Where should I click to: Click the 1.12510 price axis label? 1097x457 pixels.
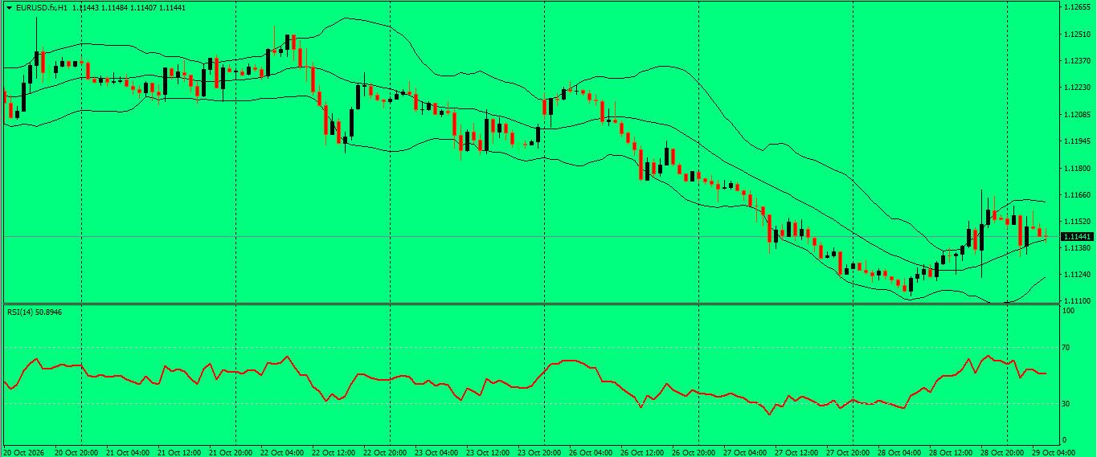point(1076,35)
